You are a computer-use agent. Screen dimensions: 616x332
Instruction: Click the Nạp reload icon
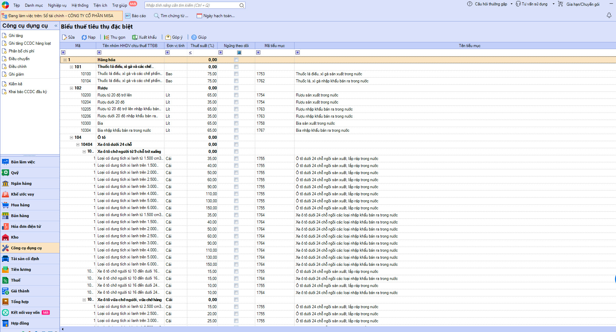coord(84,37)
